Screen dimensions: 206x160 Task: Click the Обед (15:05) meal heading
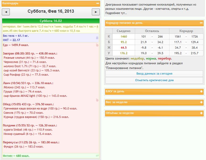(x=28, y=104)
